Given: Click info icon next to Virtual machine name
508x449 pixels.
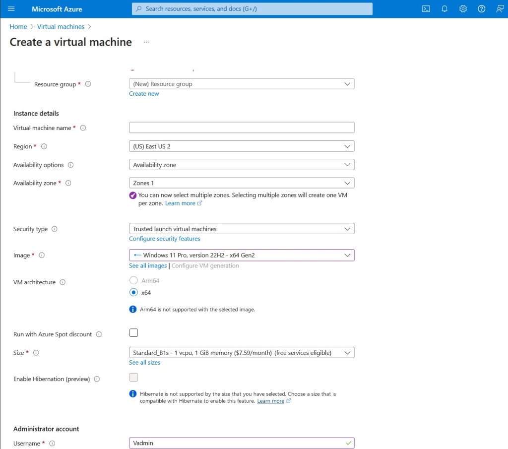Looking at the screenshot, I should [x=83, y=128].
